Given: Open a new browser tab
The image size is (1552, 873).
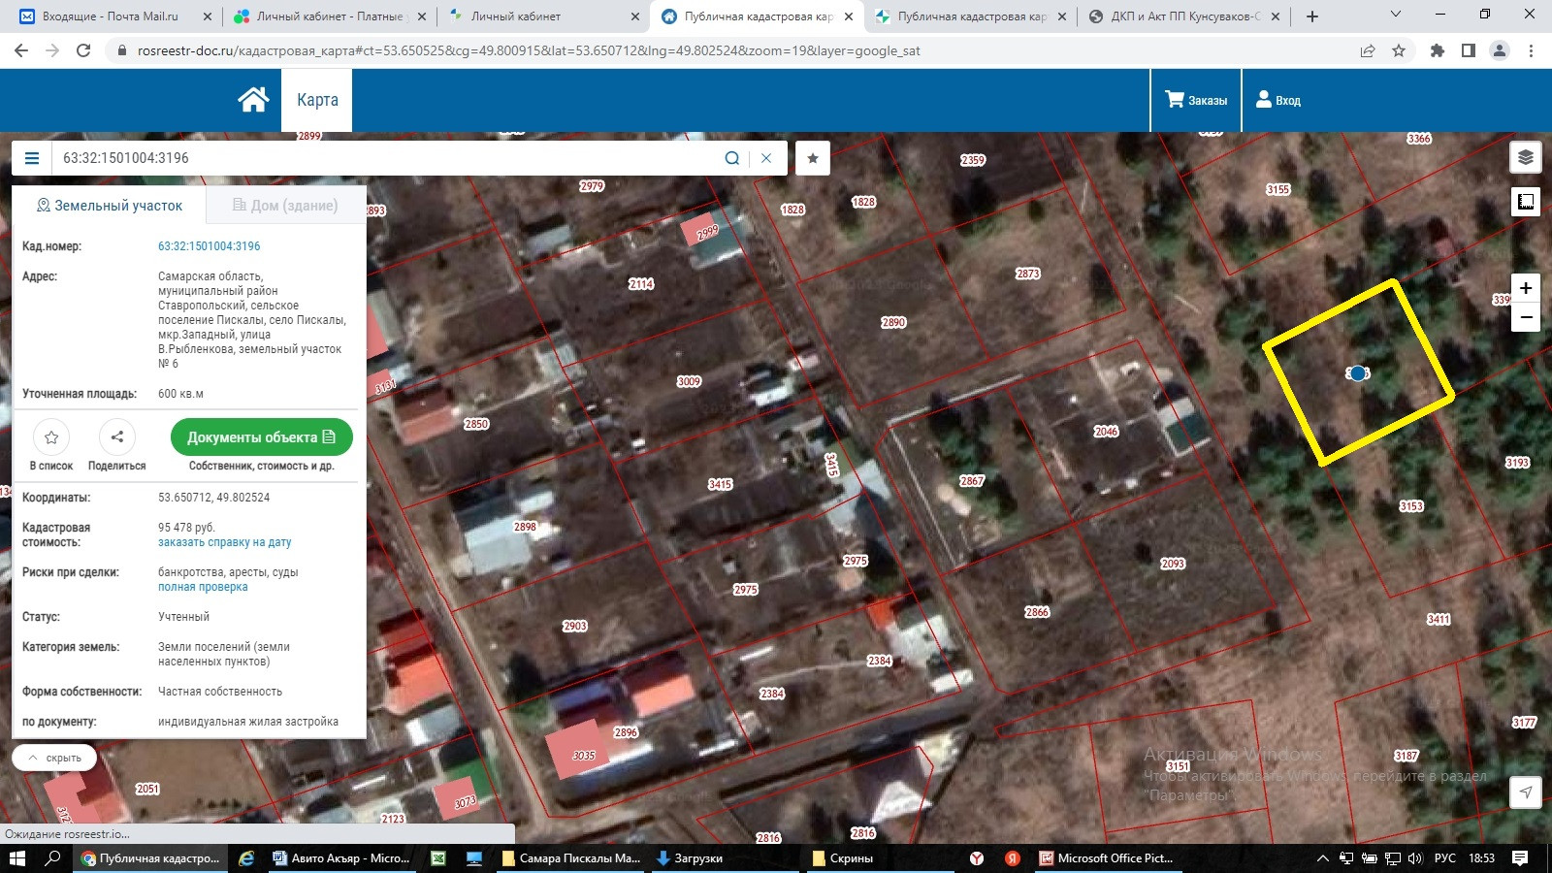Looking at the screenshot, I should (x=1312, y=16).
